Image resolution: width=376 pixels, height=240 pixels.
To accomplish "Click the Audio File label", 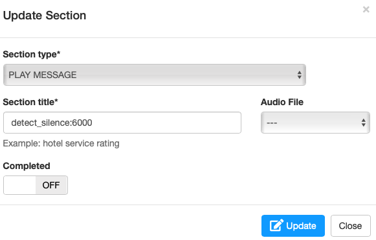I will click(282, 102).
